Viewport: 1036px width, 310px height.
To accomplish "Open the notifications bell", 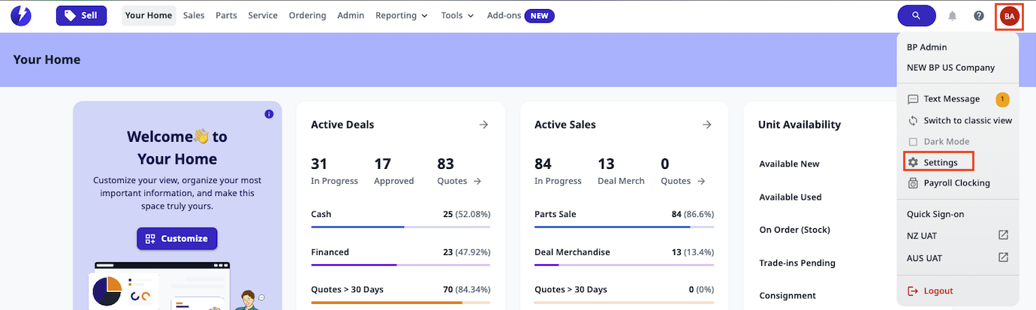I will (953, 16).
